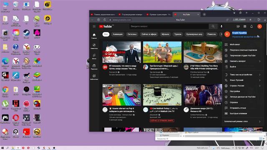Close the active YouTube tab
Viewport: 267px width, 150px height.
coord(198,15)
